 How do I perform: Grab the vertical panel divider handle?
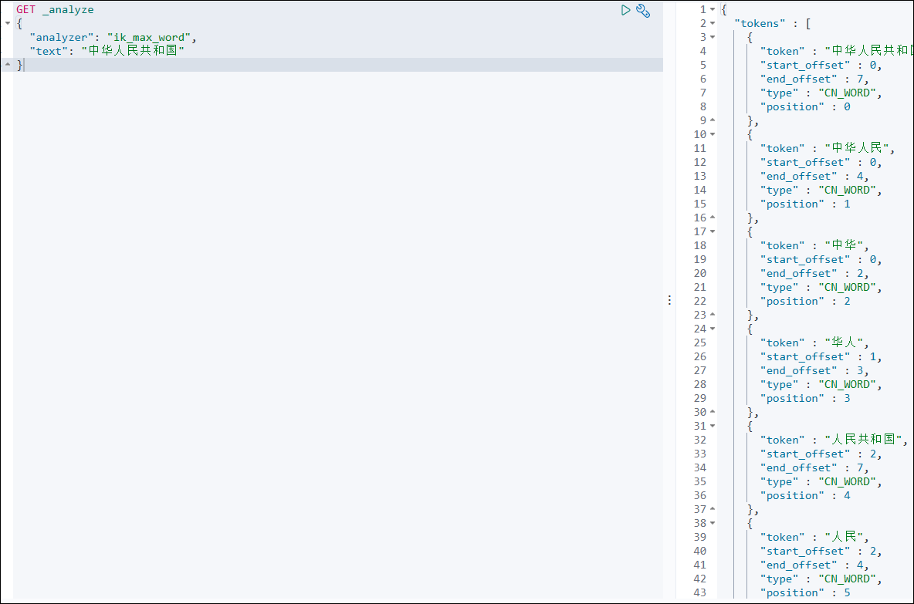(669, 301)
